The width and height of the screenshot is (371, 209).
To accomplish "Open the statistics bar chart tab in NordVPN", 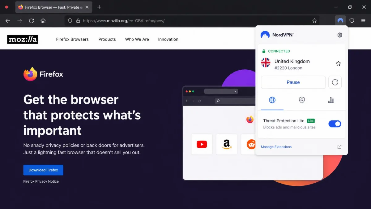I will click(331, 100).
